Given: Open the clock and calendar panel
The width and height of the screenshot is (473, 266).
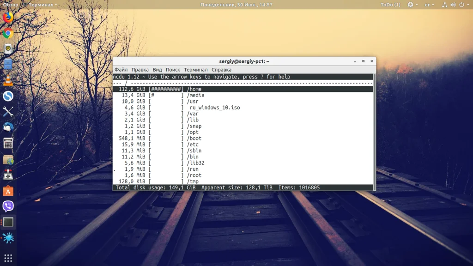Looking at the screenshot, I should [236, 5].
